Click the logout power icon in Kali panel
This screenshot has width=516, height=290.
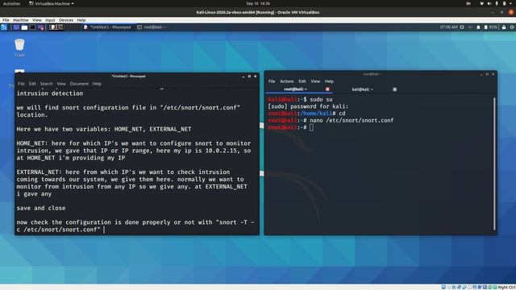[512, 27]
